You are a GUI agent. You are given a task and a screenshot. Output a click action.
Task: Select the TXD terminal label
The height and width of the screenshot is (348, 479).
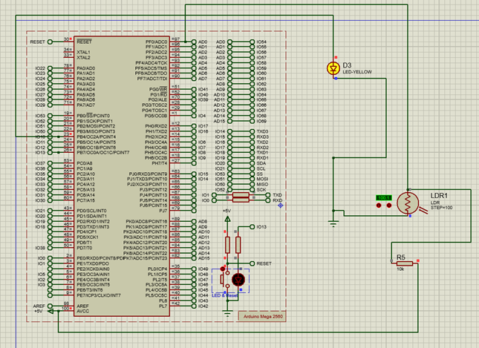click(277, 195)
